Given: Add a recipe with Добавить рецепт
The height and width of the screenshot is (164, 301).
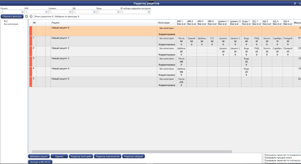Looking at the screenshot, I should [39, 157].
